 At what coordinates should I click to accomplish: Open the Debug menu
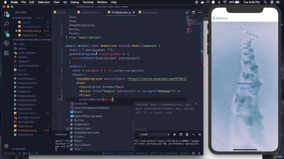[75, 2]
